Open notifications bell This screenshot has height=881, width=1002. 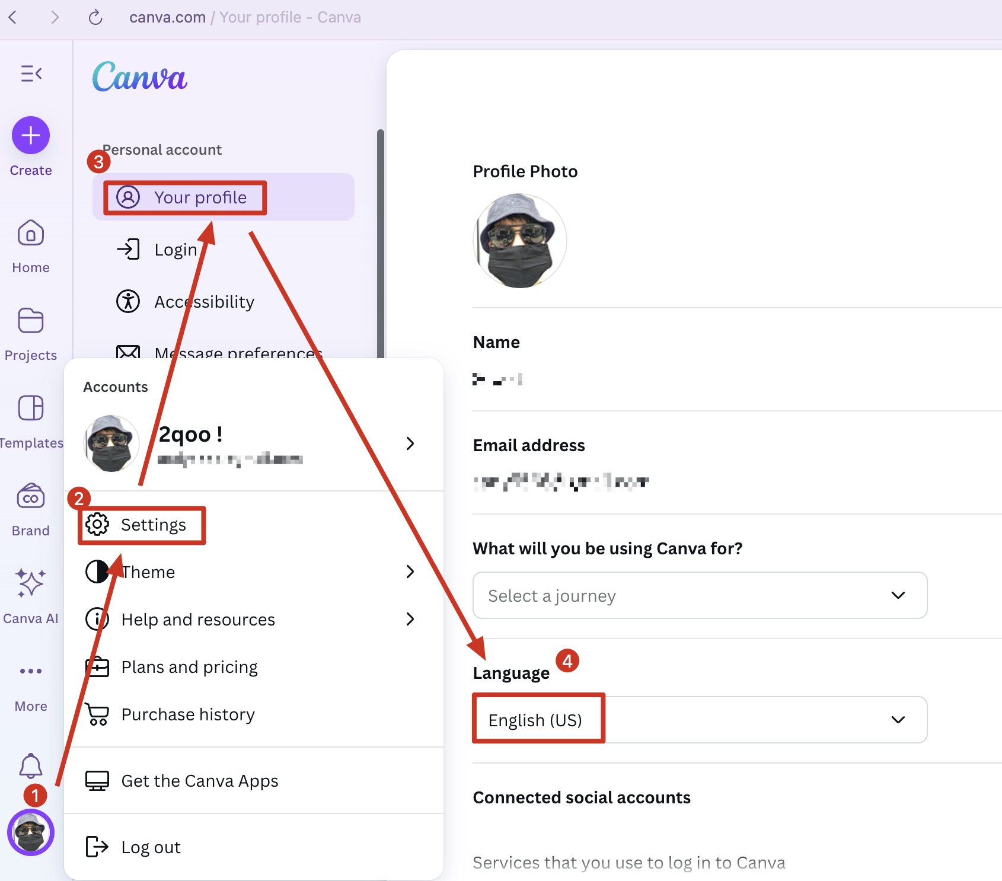[31, 766]
